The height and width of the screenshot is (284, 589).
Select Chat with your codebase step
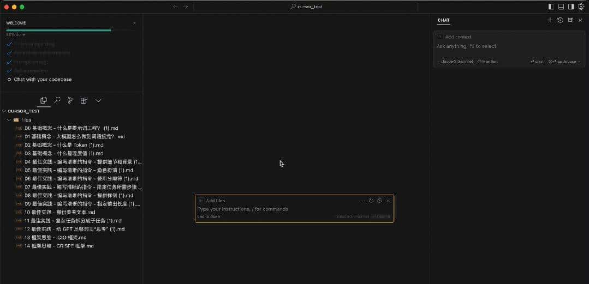(43, 80)
